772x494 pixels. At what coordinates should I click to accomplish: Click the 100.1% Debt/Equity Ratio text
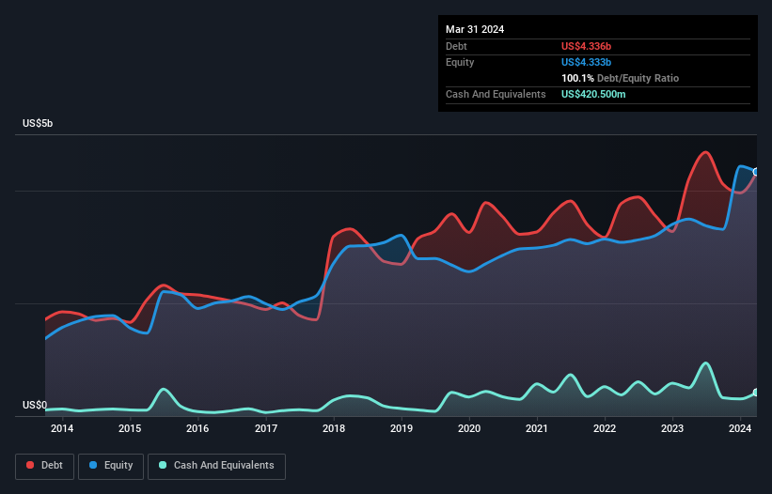[620, 78]
